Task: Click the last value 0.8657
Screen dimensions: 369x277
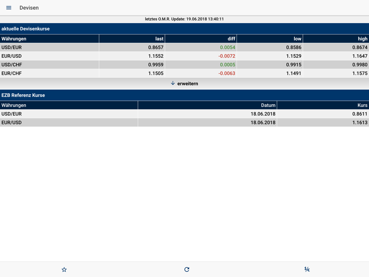Action: (156, 47)
